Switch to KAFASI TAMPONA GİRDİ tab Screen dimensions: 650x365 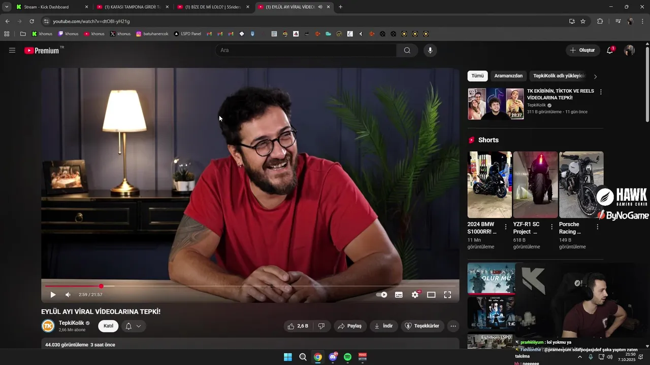[133, 7]
